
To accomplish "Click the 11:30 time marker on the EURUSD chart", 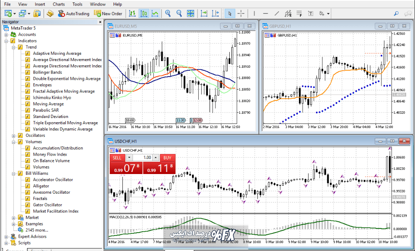I will coord(181,120).
